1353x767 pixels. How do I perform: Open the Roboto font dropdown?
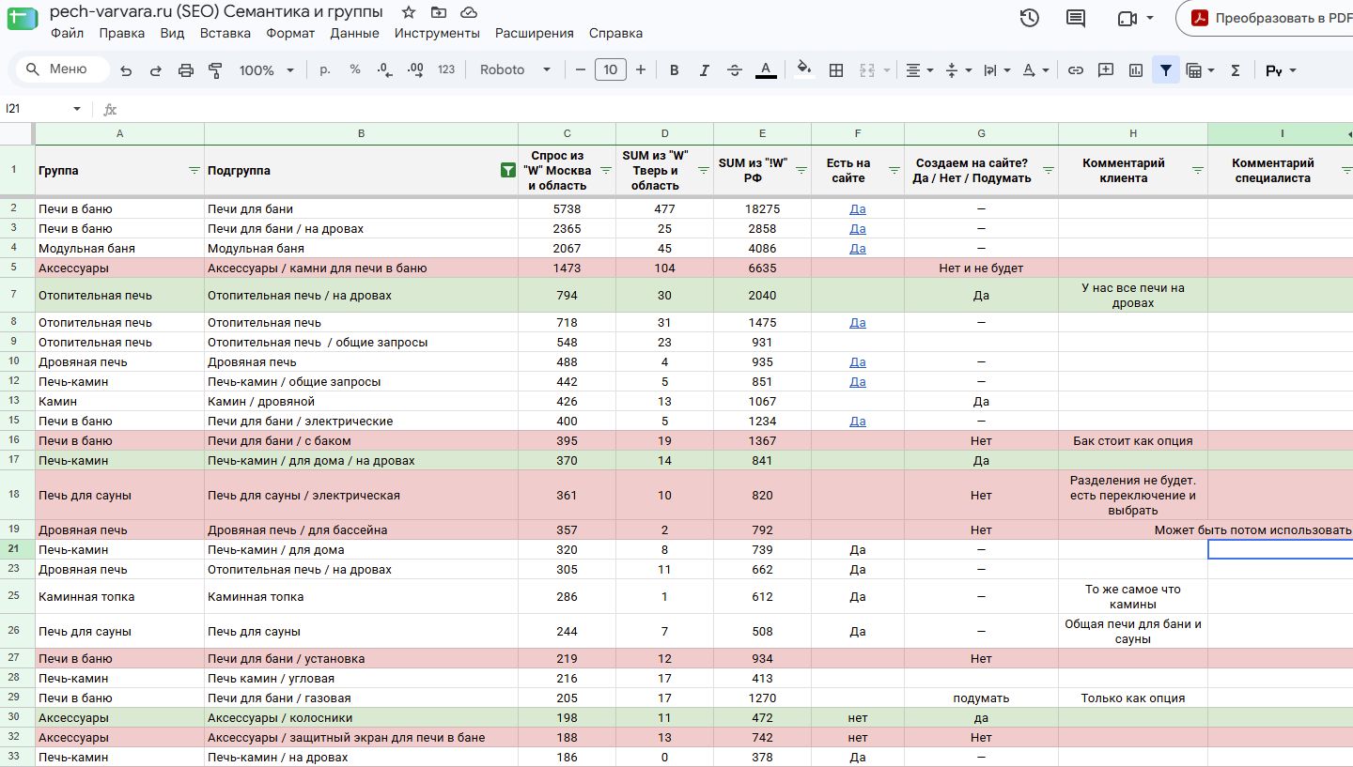(x=515, y=70)
